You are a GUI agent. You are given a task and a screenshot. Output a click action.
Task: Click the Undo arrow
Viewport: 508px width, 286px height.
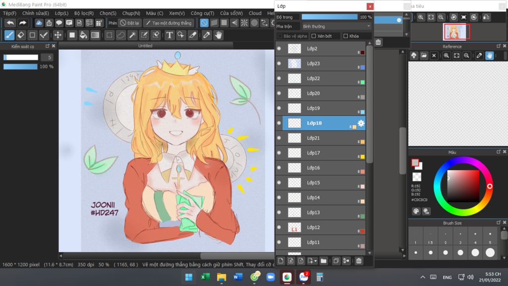[10, 23]
